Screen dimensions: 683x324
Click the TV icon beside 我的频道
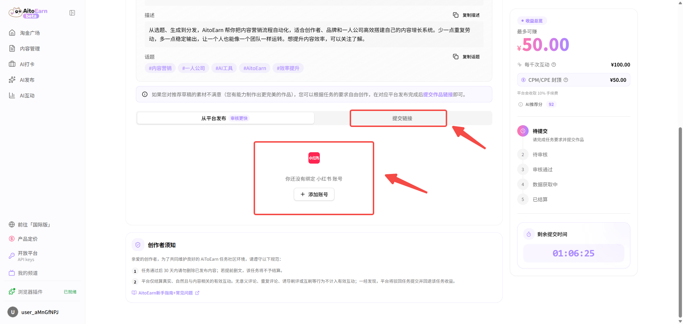click(x=12, y=273)
